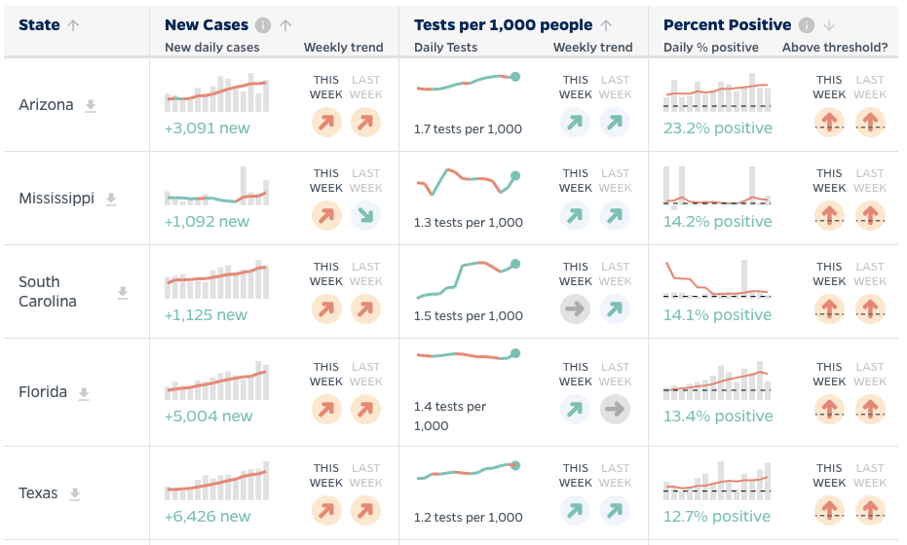Click Mississippi's last week down-trend cases icon

pos(366,216)
